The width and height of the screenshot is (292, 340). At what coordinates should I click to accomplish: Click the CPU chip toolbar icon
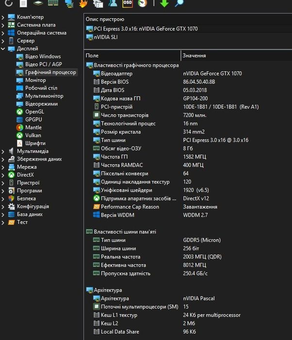(x=38, y=3)
